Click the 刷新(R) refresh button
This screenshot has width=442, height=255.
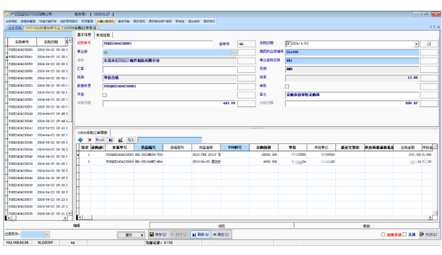tap(201, 235)
